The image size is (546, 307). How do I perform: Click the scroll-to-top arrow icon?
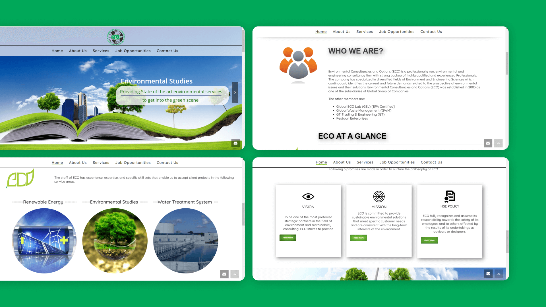click(499, 274)
